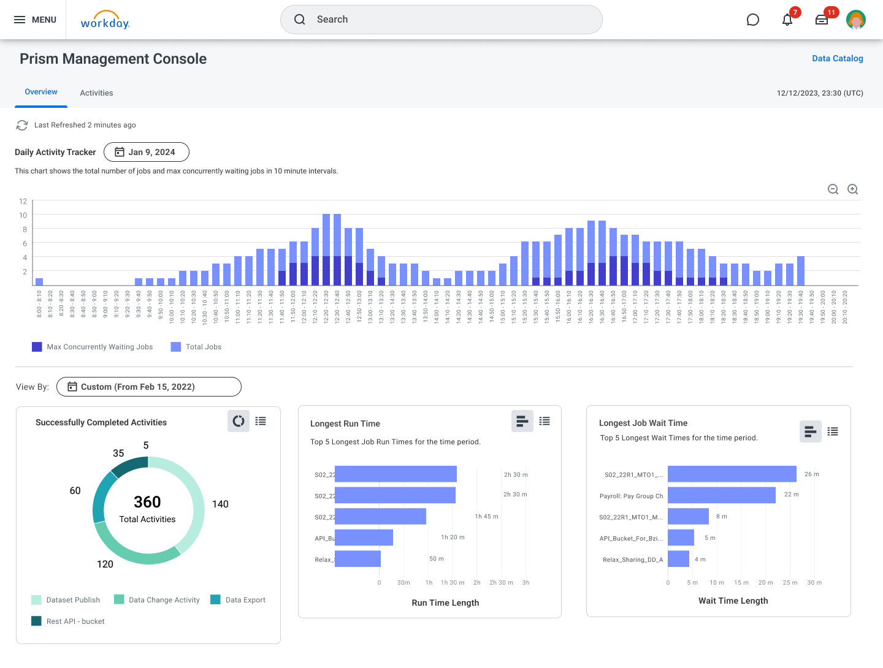Image resolution: width=883 pixels, height=668 pixels.
Task: Open the user profile avatar
Action: click(856, 20)
